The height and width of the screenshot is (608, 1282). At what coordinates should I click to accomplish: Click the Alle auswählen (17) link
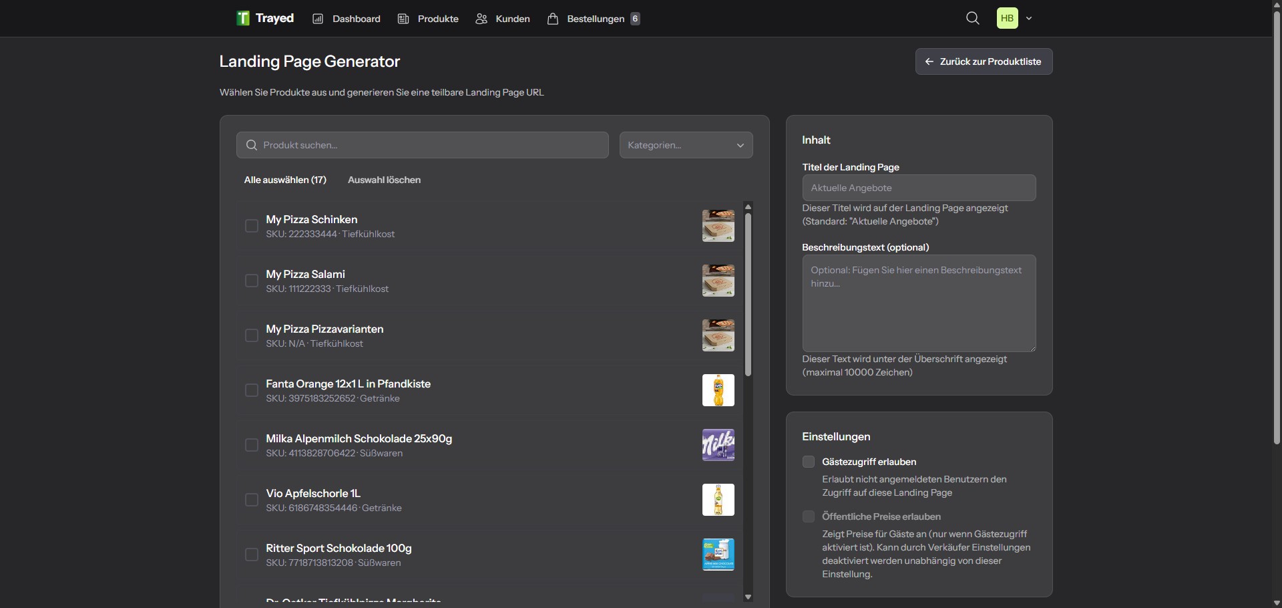click(285, 180)
